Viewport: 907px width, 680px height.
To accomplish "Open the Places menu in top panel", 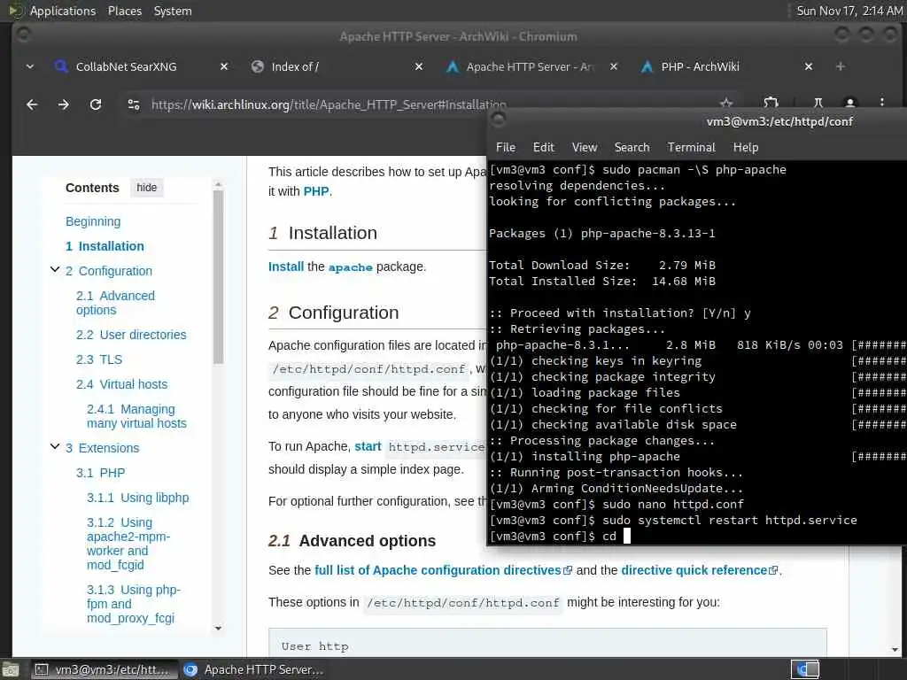I will (x=124, y=11).
